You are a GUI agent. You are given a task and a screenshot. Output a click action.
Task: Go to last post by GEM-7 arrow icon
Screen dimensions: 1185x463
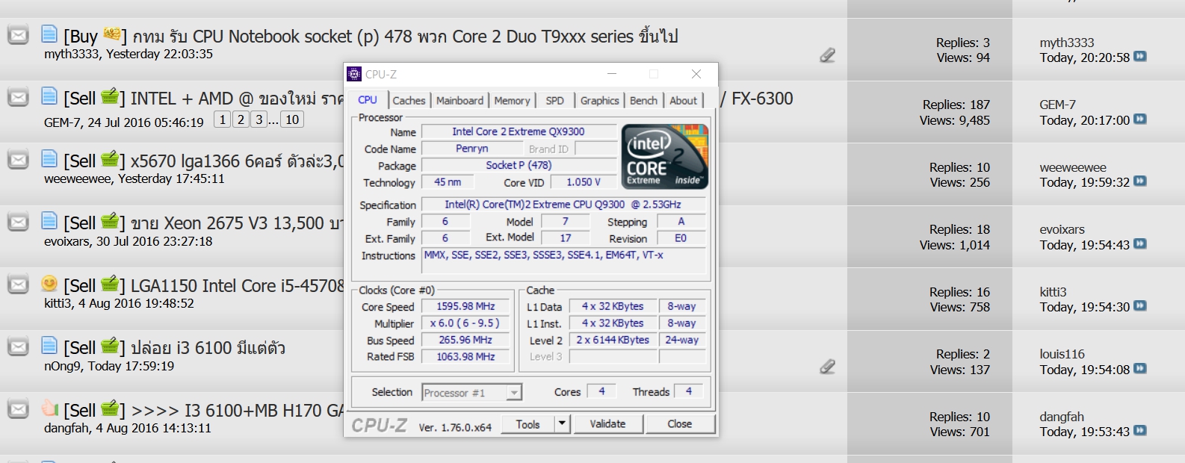(x=1140, y=119)
